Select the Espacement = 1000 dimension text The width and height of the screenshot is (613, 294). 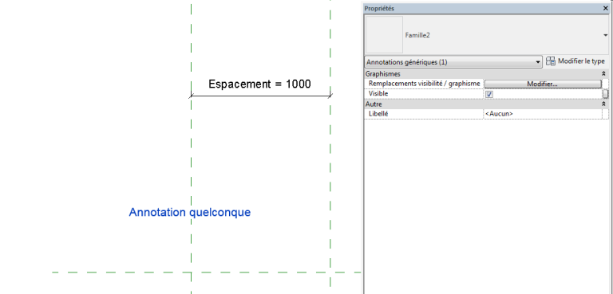259,84
